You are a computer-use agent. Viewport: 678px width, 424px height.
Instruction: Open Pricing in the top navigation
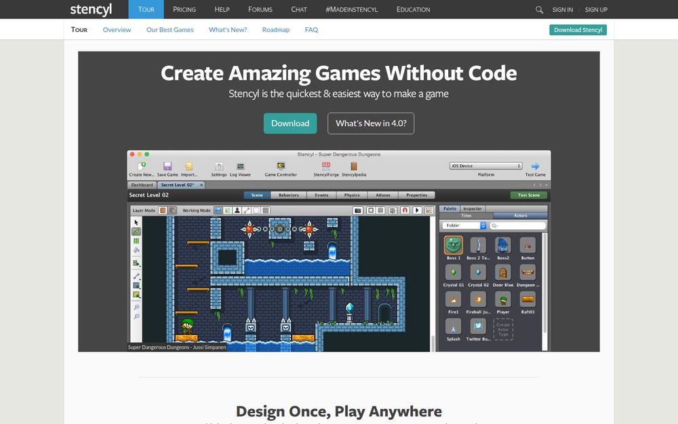(184, 9)
